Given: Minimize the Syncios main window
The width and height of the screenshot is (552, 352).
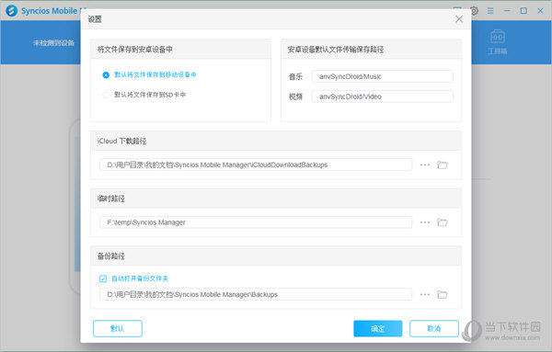Looking at the screenshot, I should tap(507, 11).
